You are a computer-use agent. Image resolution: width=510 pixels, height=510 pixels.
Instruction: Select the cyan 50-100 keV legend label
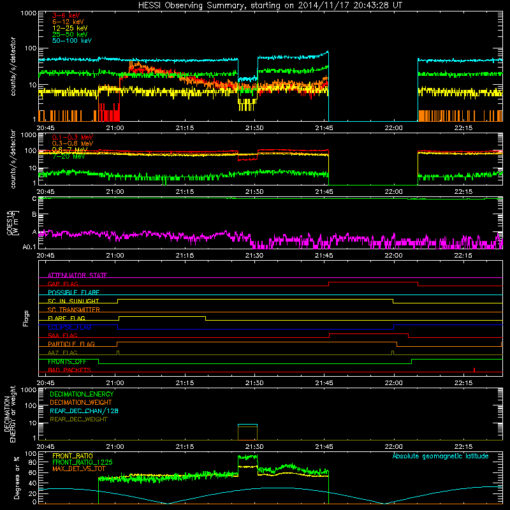pyautogui.click(x=72, y=41)
